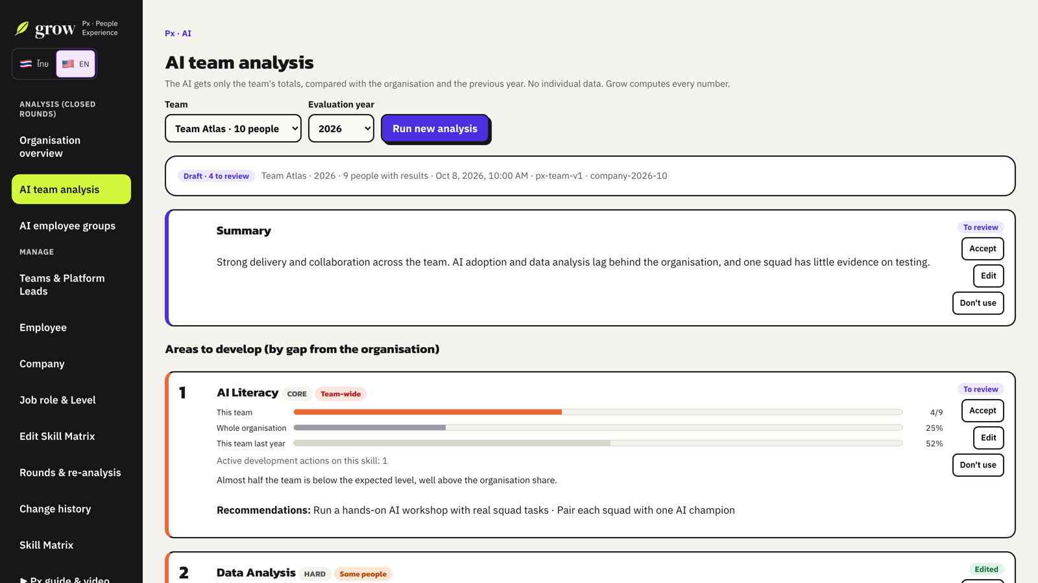The width and height of the screenshot is (1038, 583).
Task: Go to Rounds & re-analysis
Action: coord(71,472)
